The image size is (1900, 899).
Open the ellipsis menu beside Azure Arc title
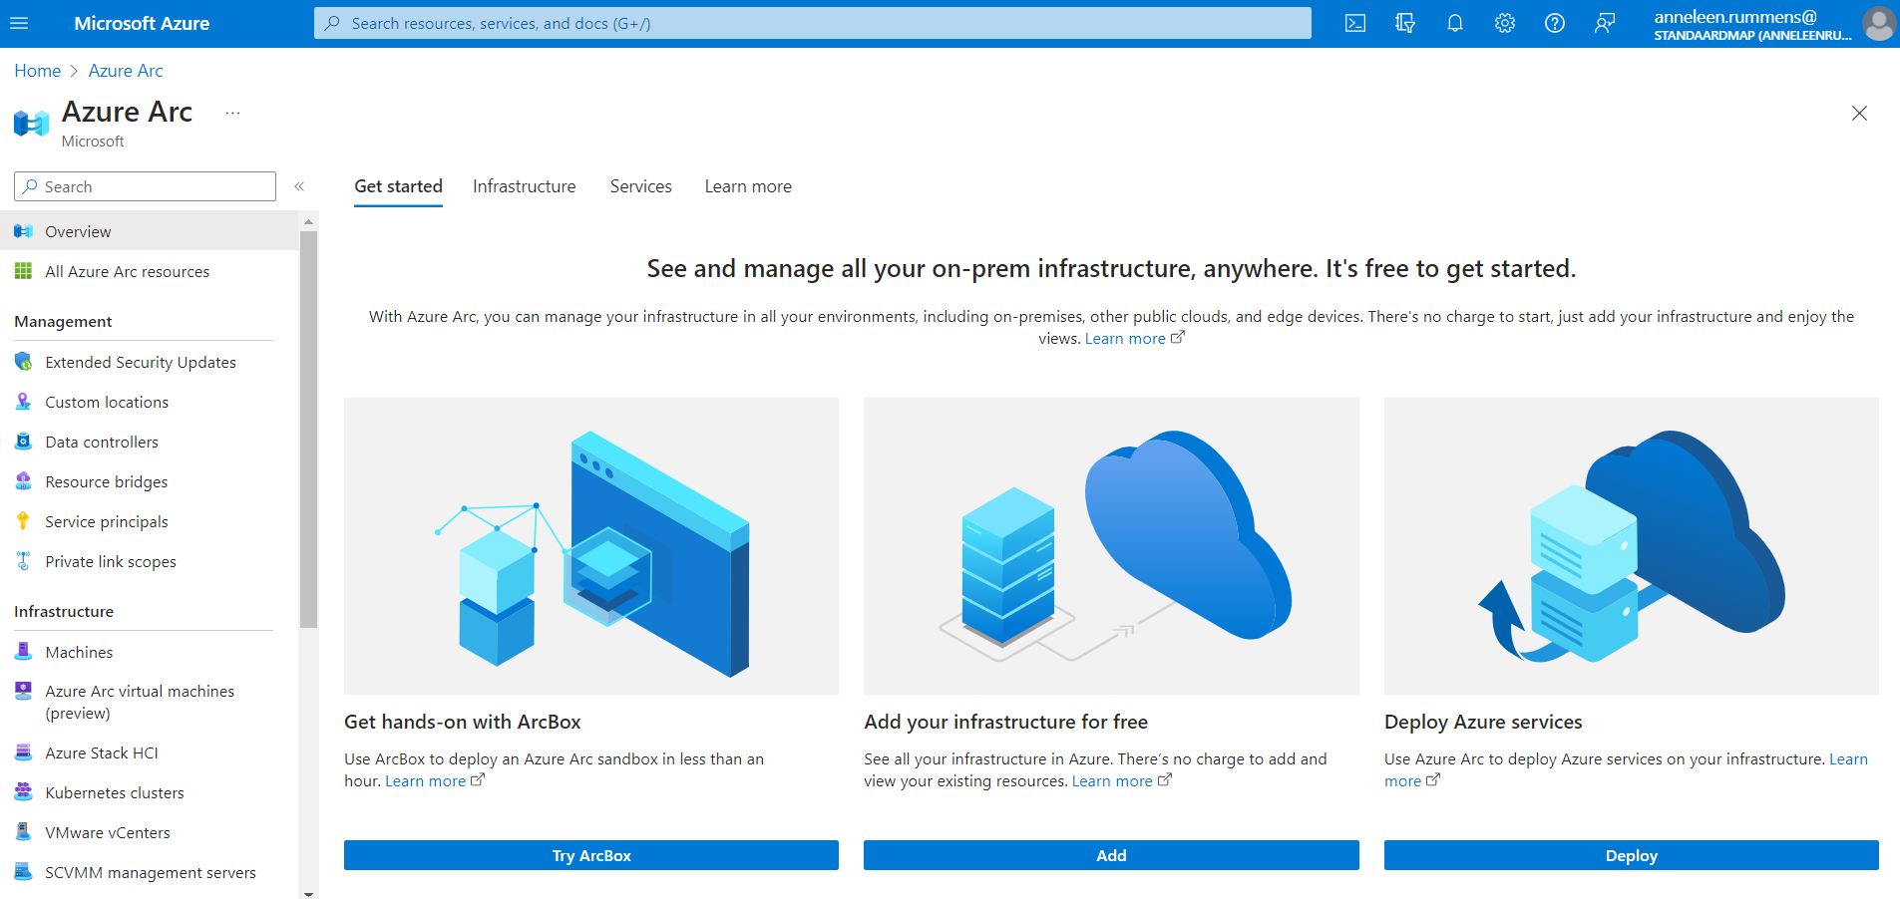[232, 113]
